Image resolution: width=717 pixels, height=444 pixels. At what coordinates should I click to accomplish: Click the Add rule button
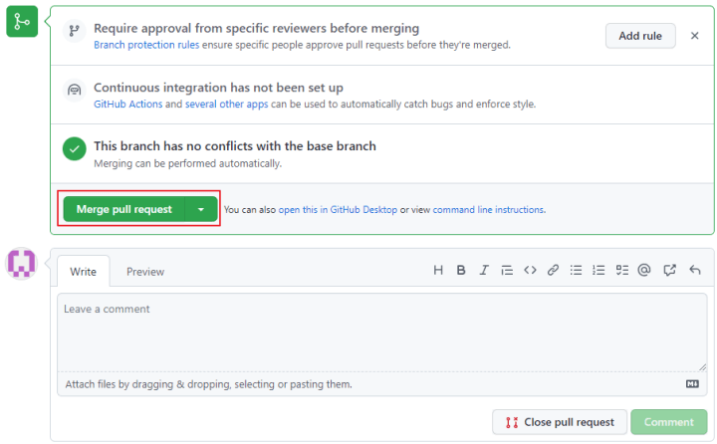pos(640,36)
